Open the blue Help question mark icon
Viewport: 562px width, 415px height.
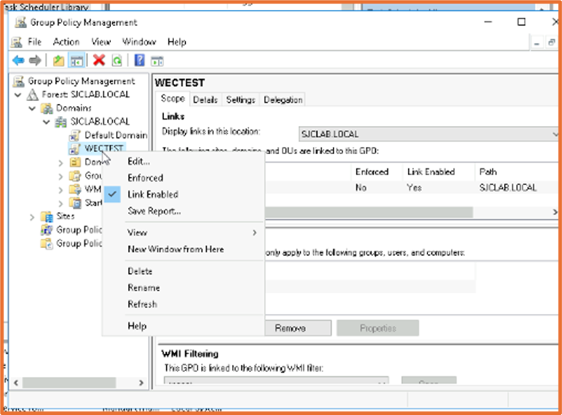click(x=139, y=60)
